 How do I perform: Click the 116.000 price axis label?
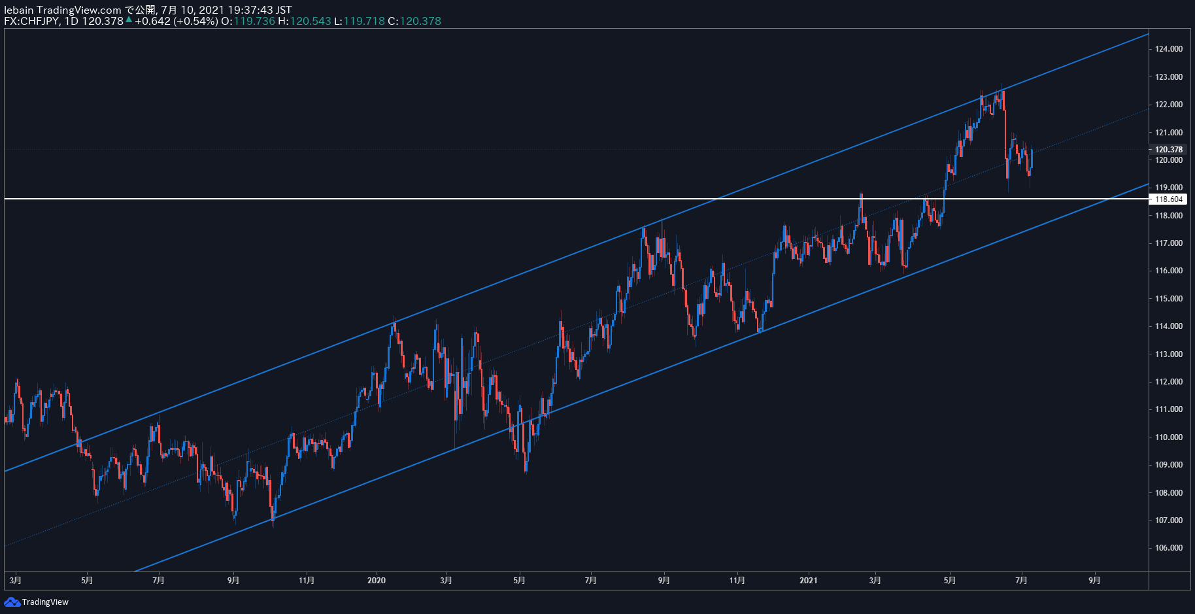click(1169, 271)
